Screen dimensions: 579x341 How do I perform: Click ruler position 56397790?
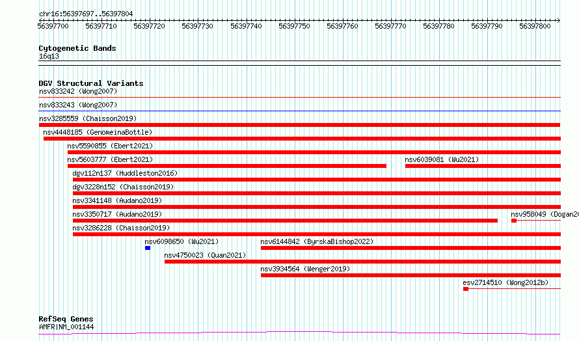[487, 26]
